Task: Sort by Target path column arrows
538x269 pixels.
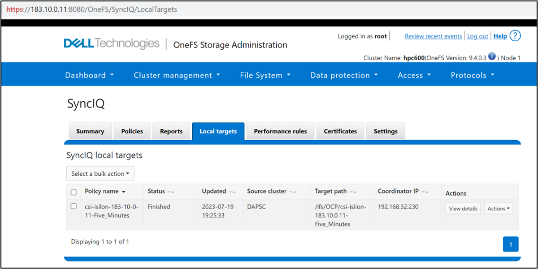Action: (x=353, y=192)
